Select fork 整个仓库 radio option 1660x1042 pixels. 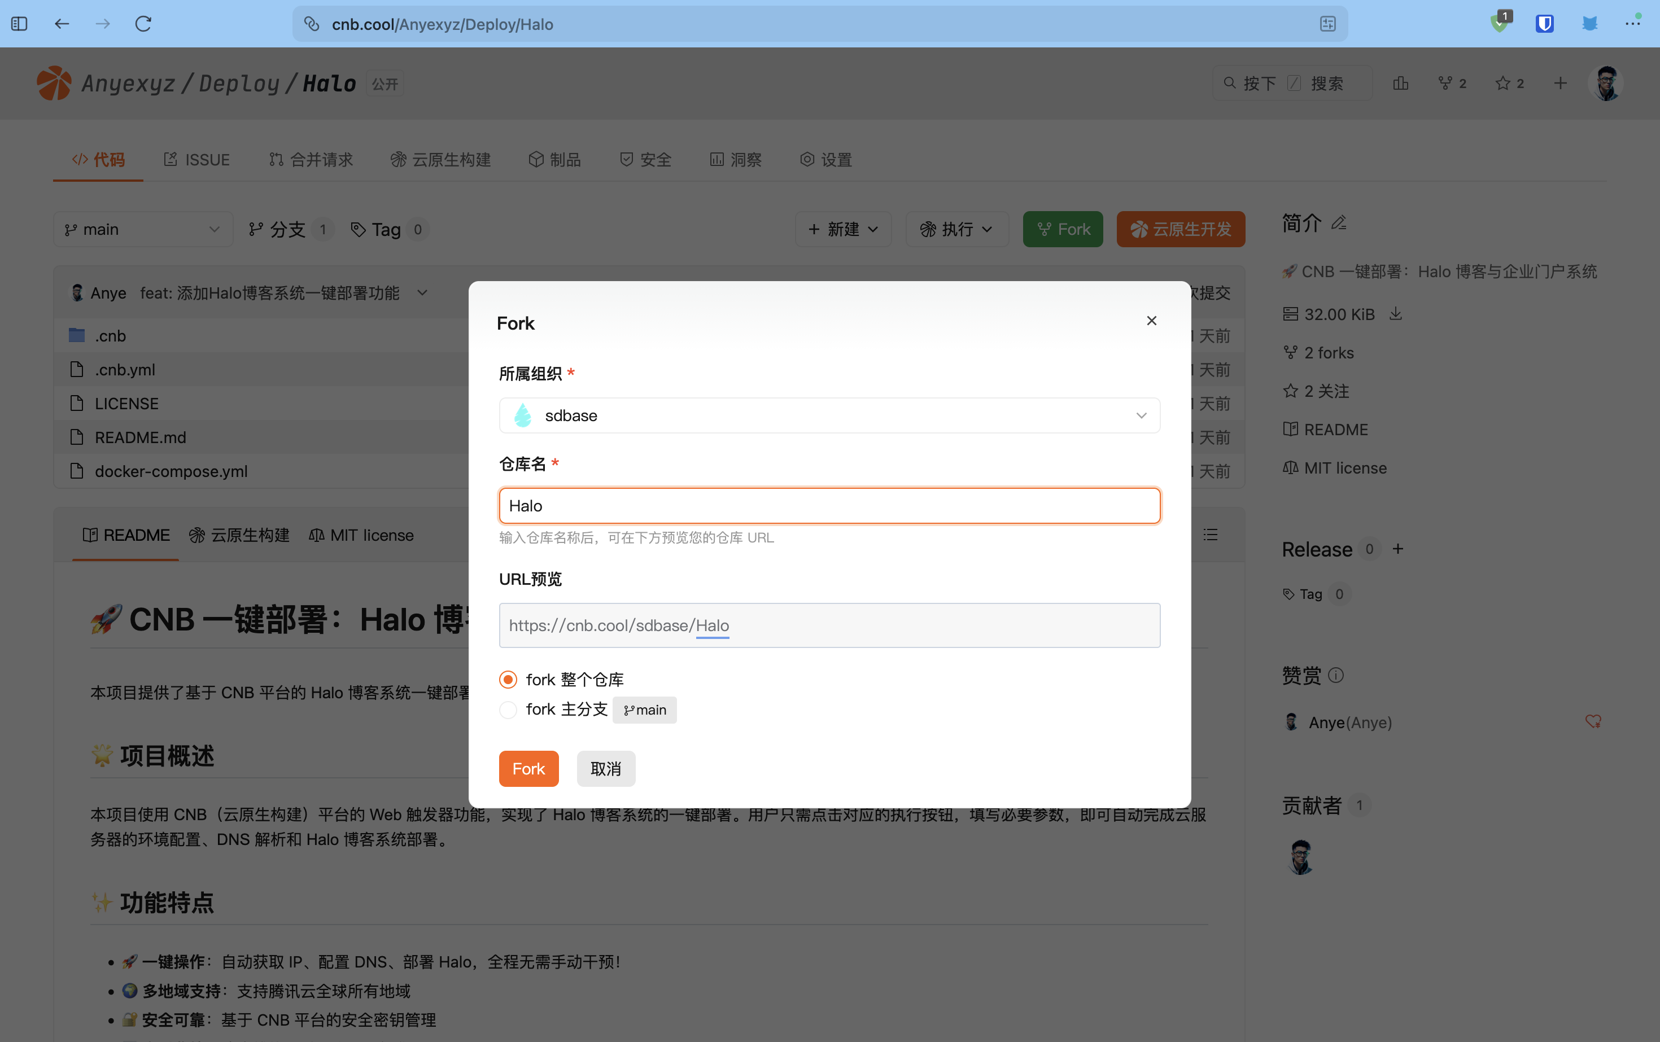pos(508,680)
